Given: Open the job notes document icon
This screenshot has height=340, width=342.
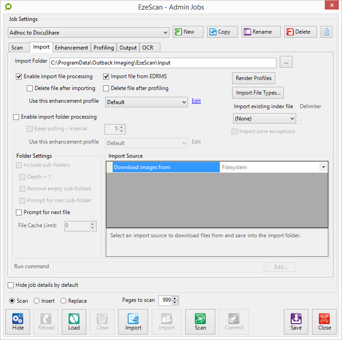Looking at the screenshot, I should [327, 32].
